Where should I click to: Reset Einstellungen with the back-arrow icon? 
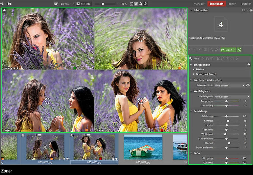(x=248, y=65)
